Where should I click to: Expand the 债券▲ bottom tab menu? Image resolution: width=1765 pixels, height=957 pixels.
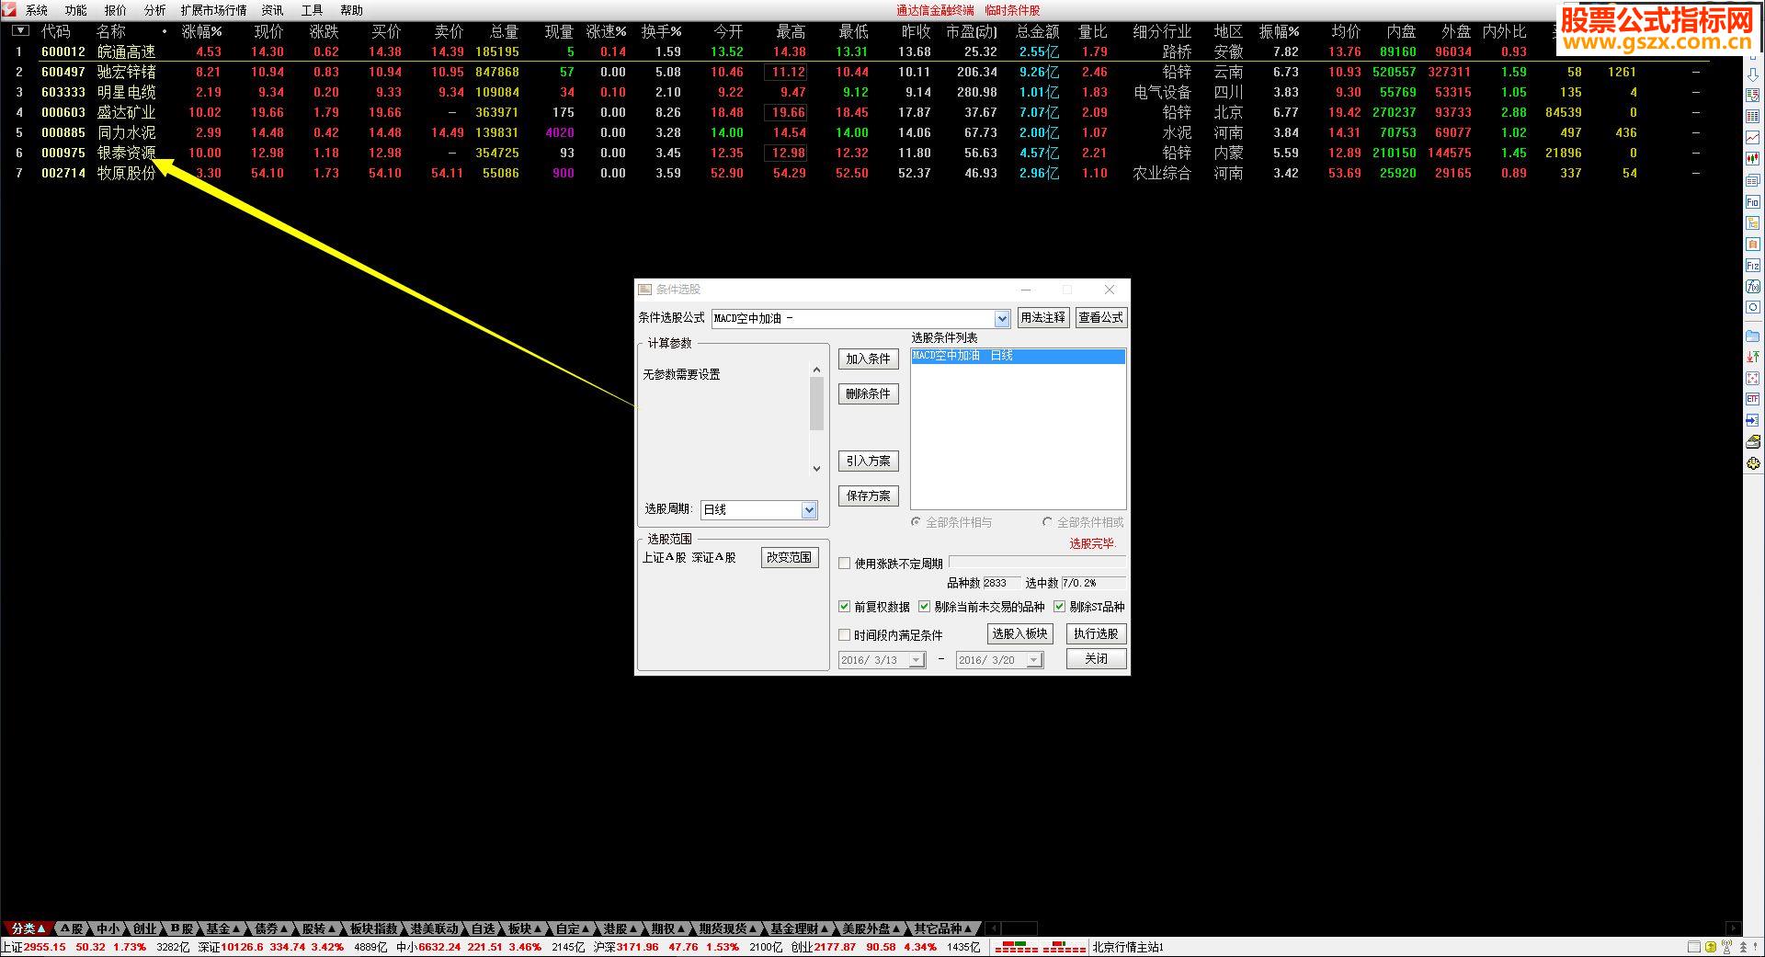click(x=271, y=929)
